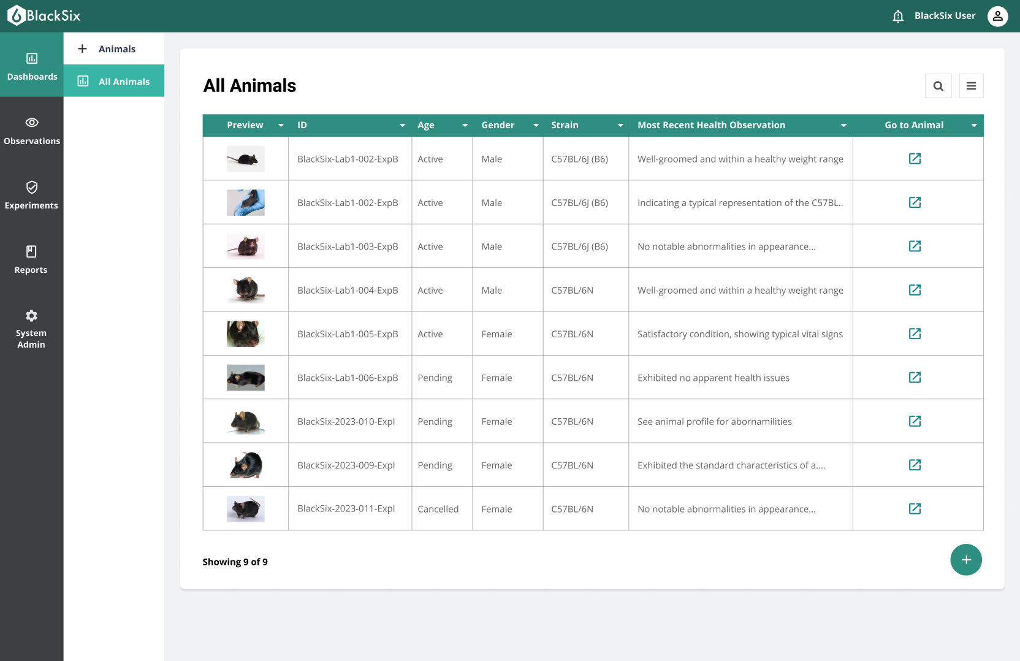The height and width of the screenshot is (661, 1020).
Task: Click the BlackSix logo in the top bar
Action: [42, 15]
